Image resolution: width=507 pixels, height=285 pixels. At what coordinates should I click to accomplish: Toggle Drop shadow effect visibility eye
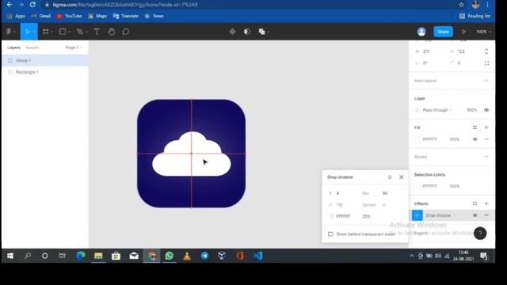click(x=475, y=215)
